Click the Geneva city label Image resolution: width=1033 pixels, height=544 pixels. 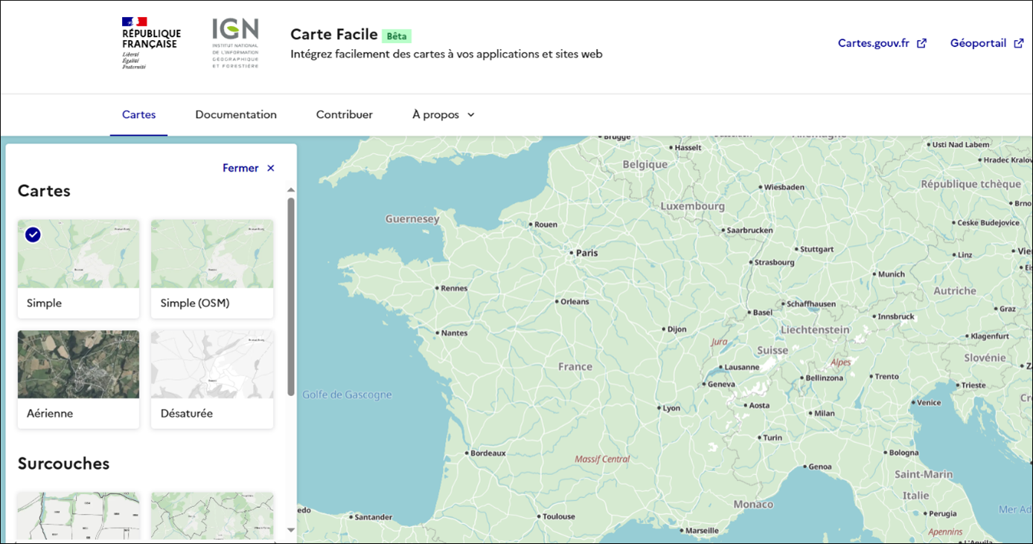721,384
